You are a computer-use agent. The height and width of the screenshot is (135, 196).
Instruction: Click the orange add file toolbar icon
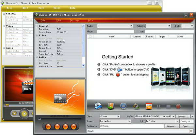[x=111, y=106]
